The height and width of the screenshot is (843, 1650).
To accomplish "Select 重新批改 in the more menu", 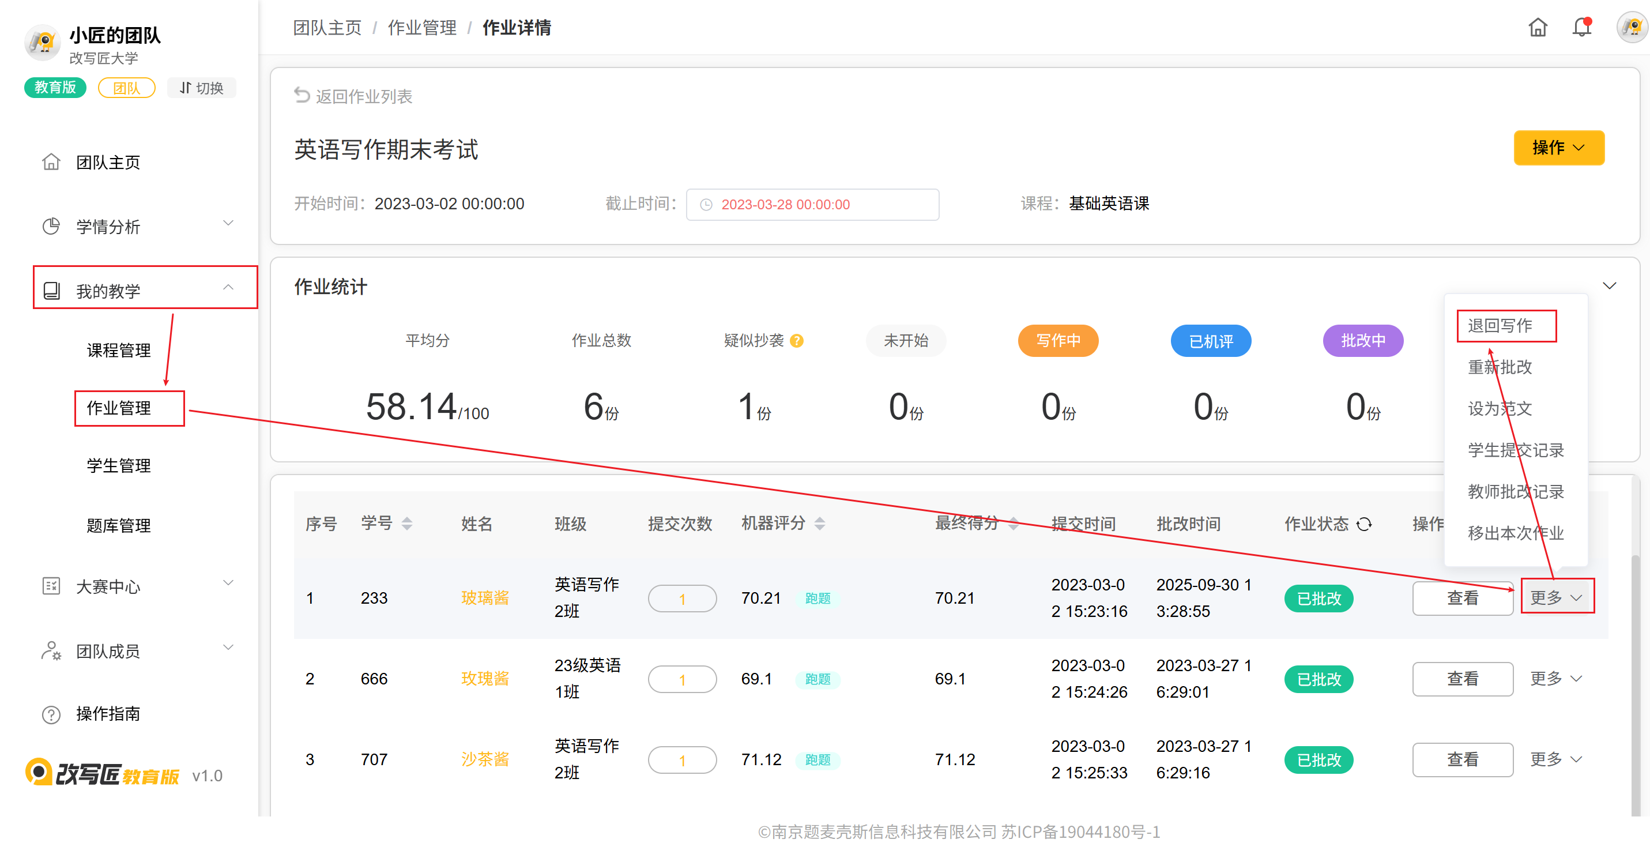I will 1500,367.
